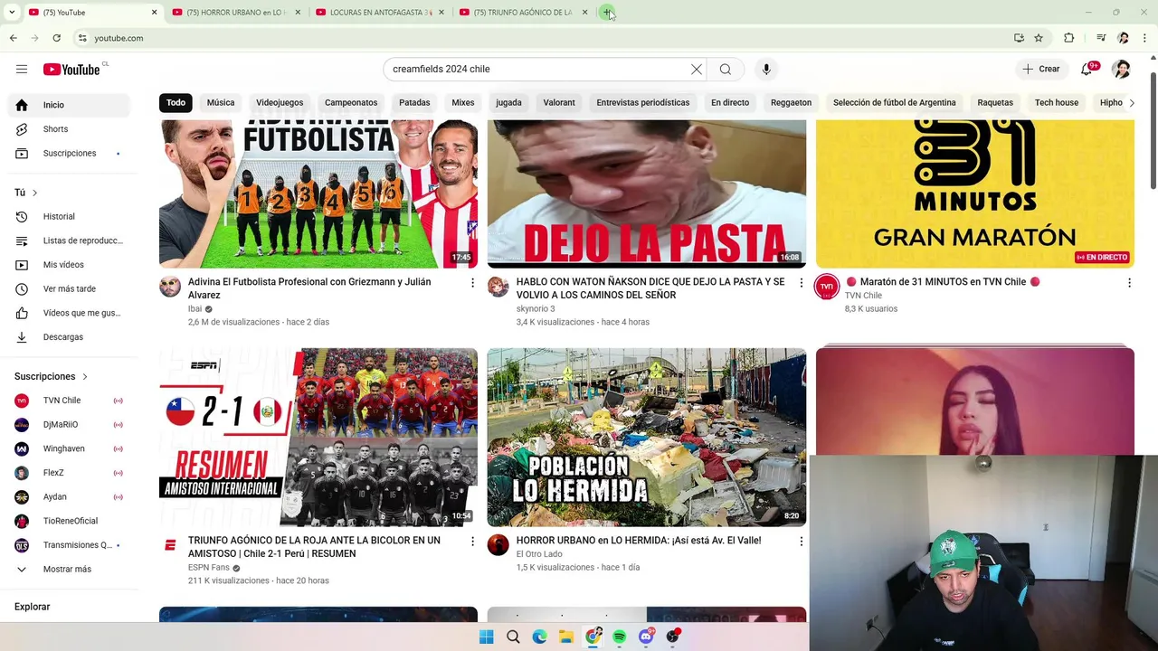Open the browser tab search dropdown
The height and width of the screenshot is (651, 1158).
[12, 13]
